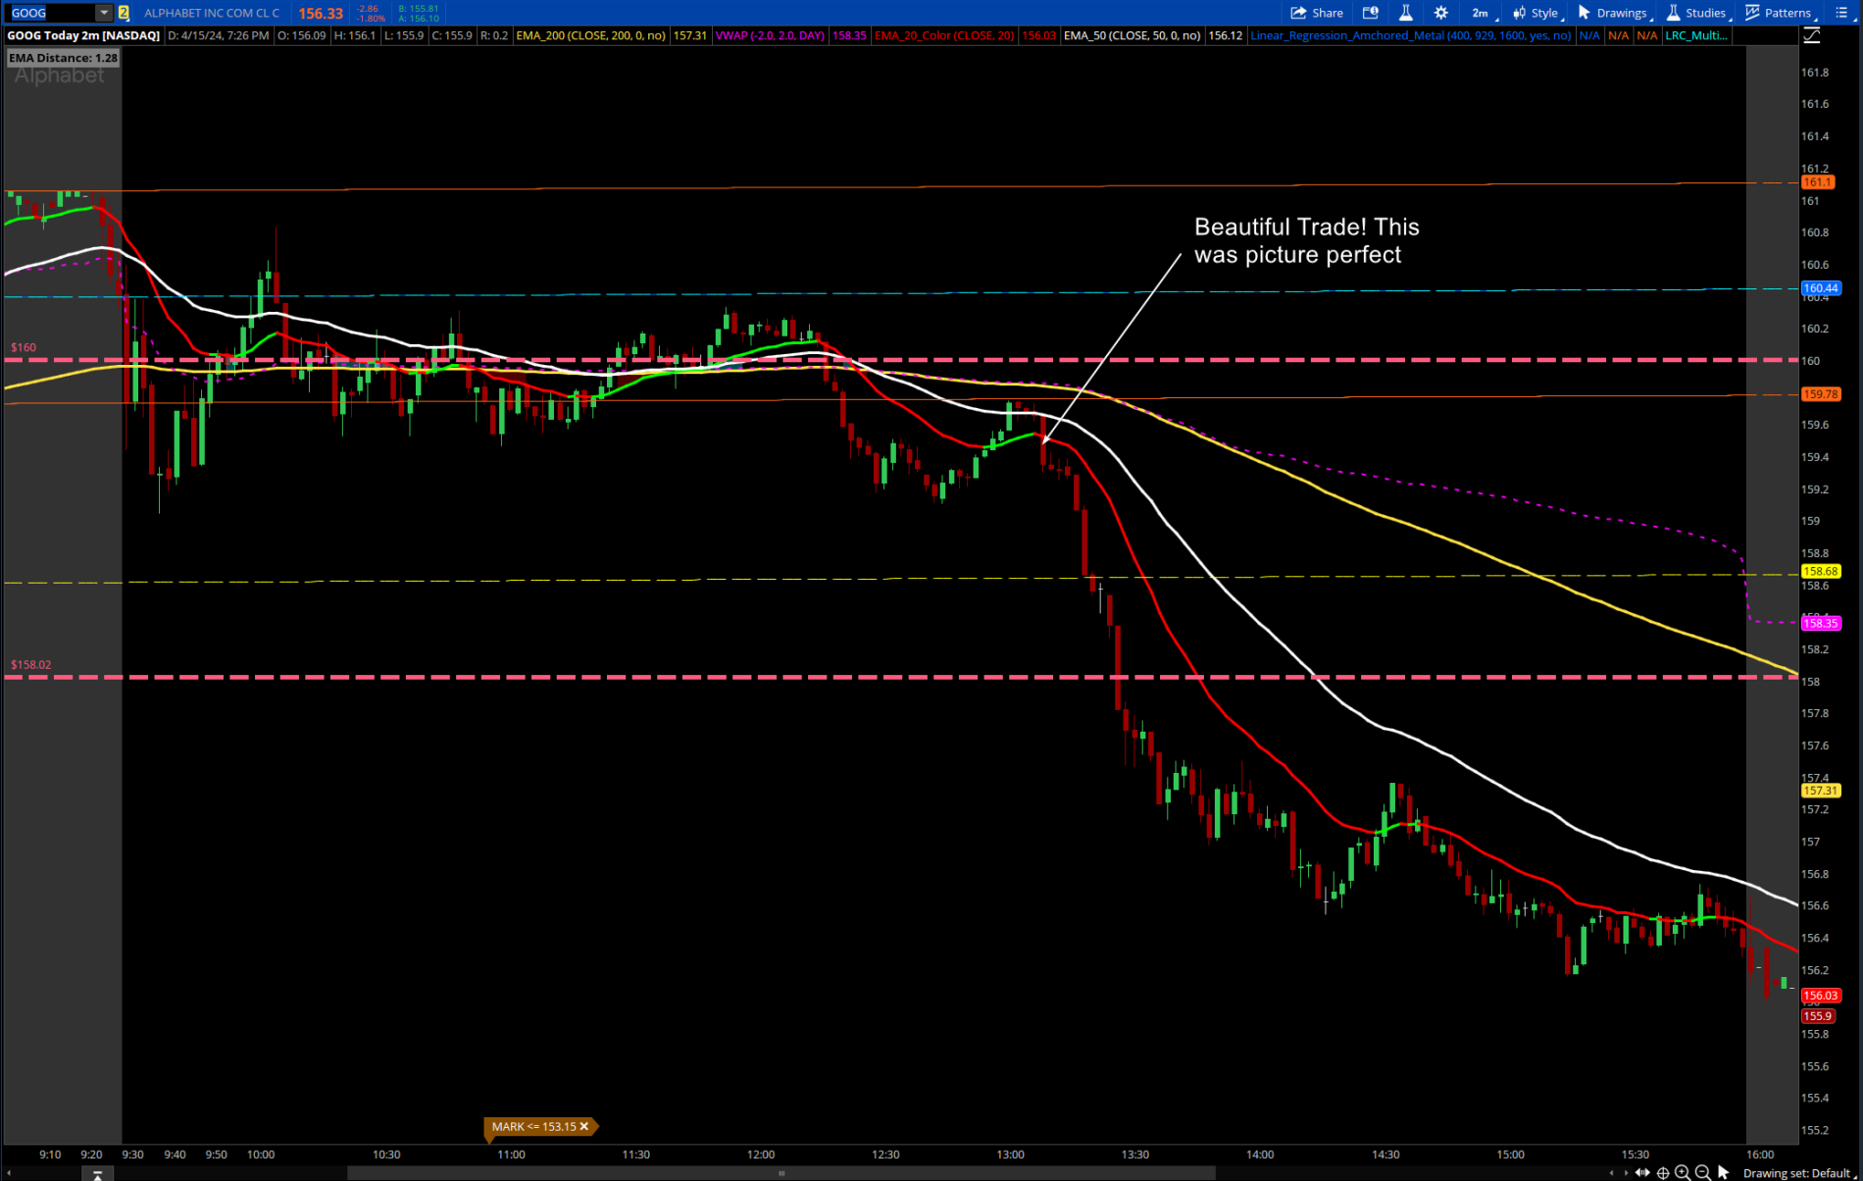Click the zoom in magnifier icon
The image size is (1863, 1181).
[x=1683, y=1172]
